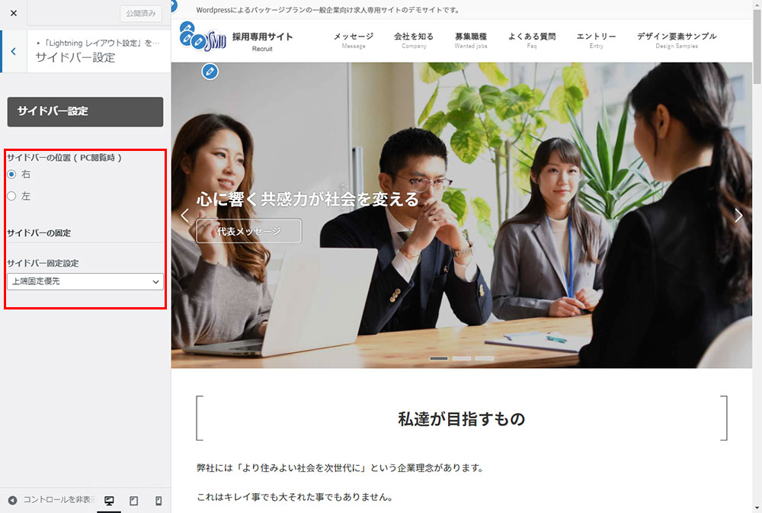Viewport: 762px width, 513px height.
Task: Close the WordPress customizer with X
Action: point(14,13)
